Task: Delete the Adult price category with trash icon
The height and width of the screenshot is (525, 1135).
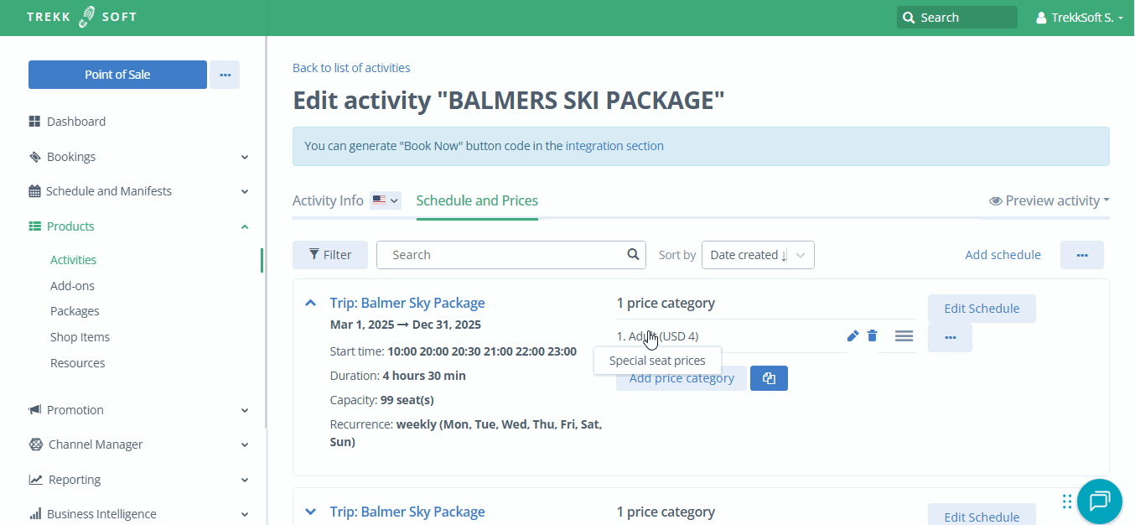Action: (x=873, y=335)
